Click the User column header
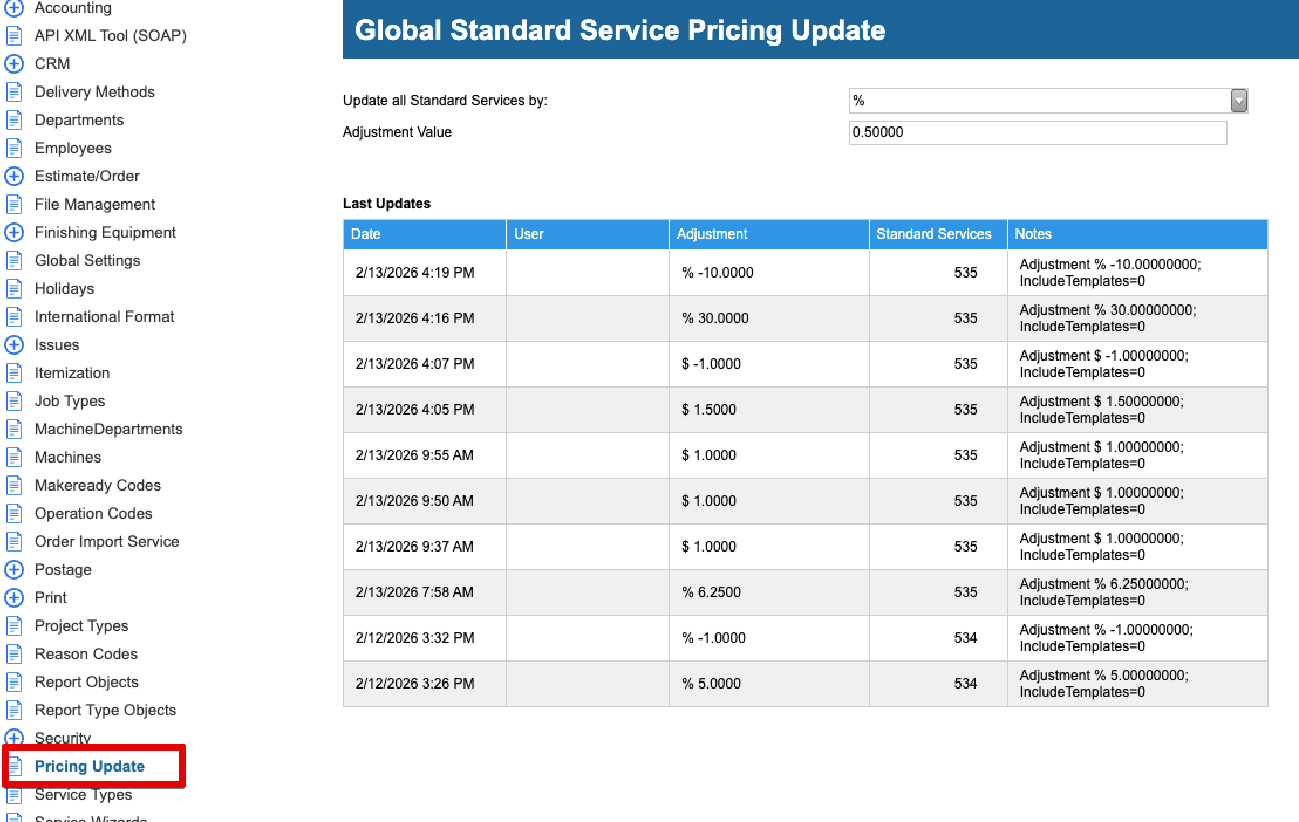 point(588,234)
